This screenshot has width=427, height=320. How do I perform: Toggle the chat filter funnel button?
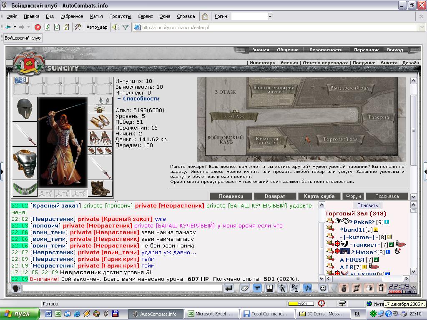coord(257,288)
